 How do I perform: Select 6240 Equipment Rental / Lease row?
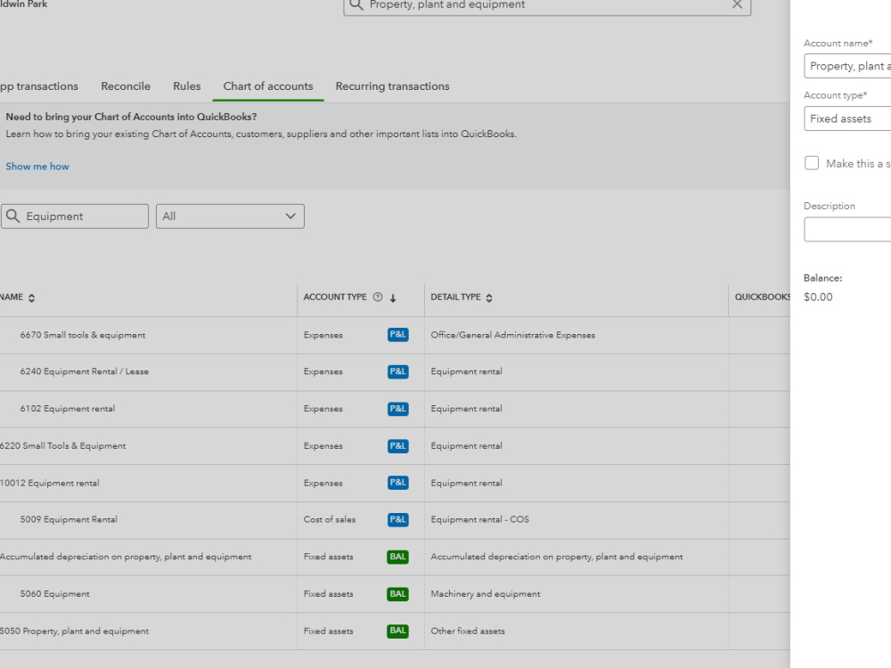pos(395,372)
